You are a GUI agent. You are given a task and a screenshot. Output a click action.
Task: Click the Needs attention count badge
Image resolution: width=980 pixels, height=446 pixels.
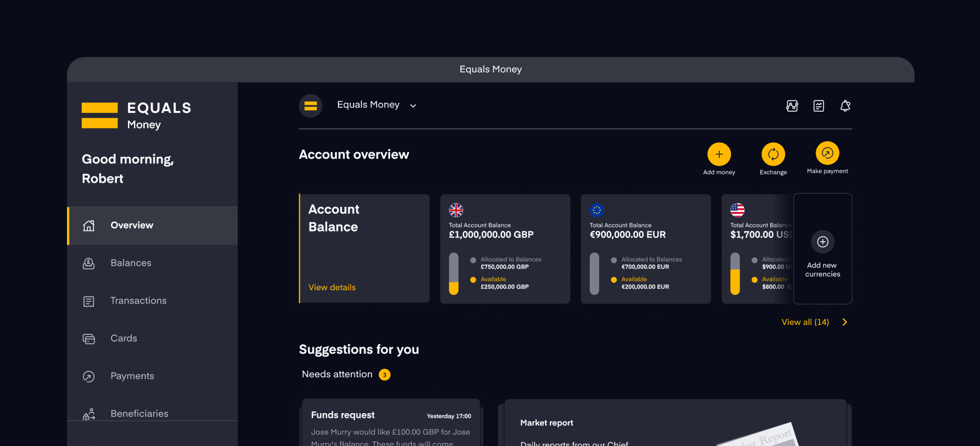385,375
